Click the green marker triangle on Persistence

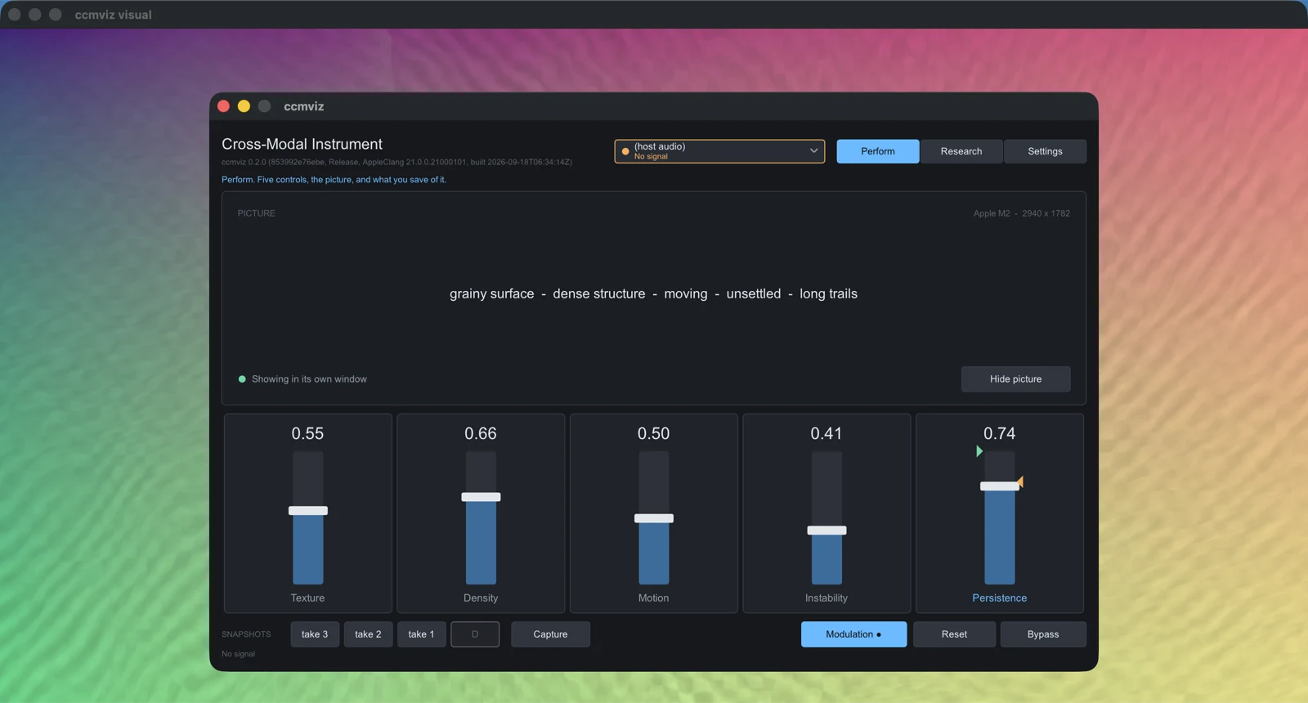979,451
